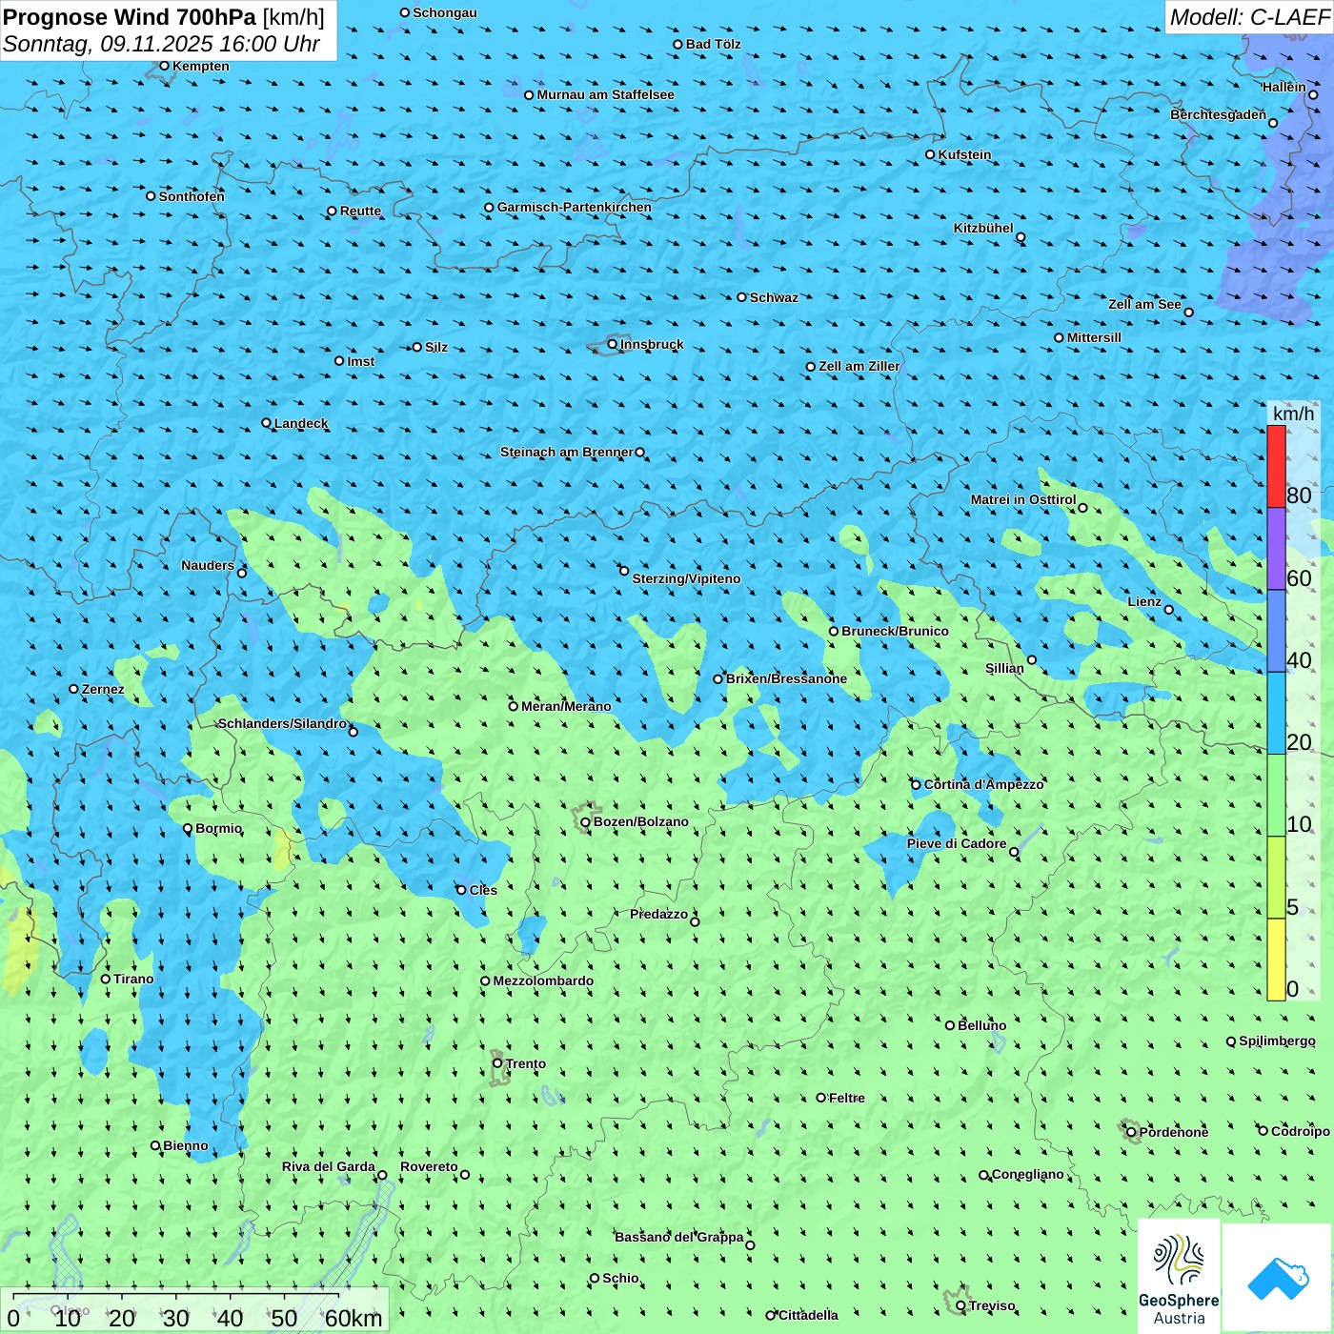Viewport: 1334px width, 1334px height.
Task: Click the Spilimbergo label
Action: click(1277, 1041)
